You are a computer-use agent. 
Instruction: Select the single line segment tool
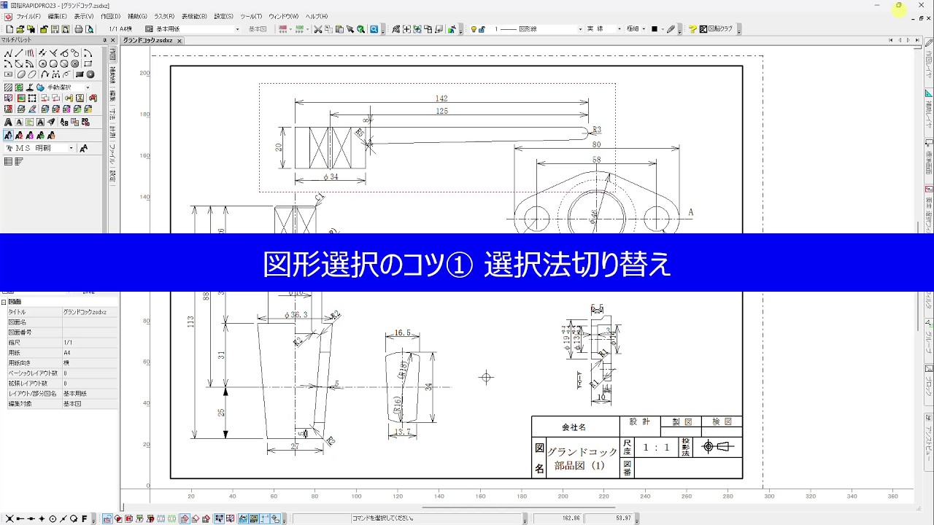19,53
